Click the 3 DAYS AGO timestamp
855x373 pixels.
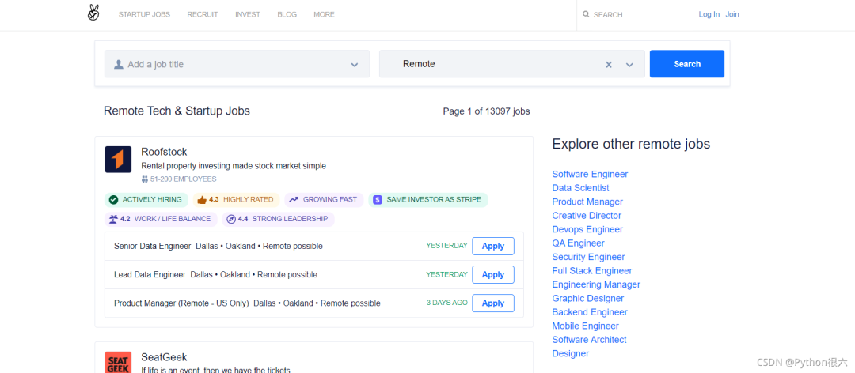(446, 303)
